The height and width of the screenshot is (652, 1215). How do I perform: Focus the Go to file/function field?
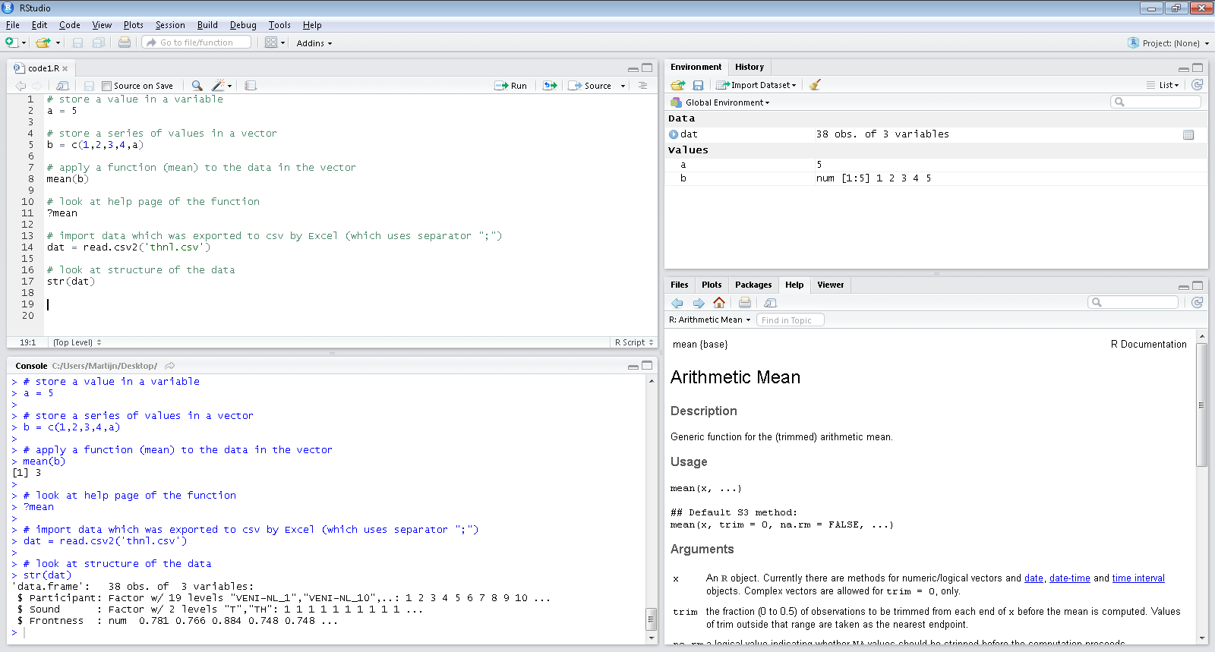[x=197, y=43]
